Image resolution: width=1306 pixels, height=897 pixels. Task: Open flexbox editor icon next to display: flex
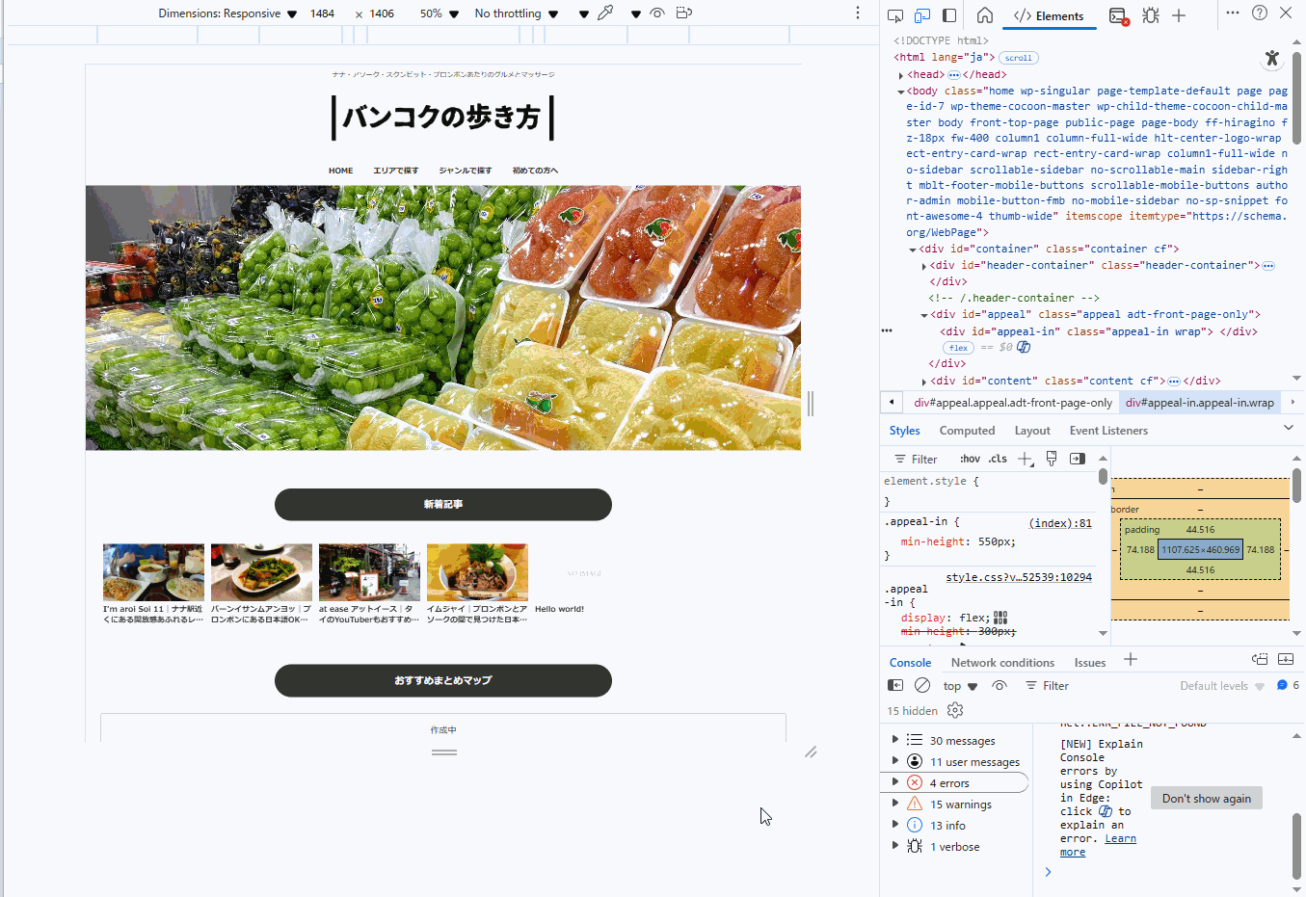click(1000, 618)
